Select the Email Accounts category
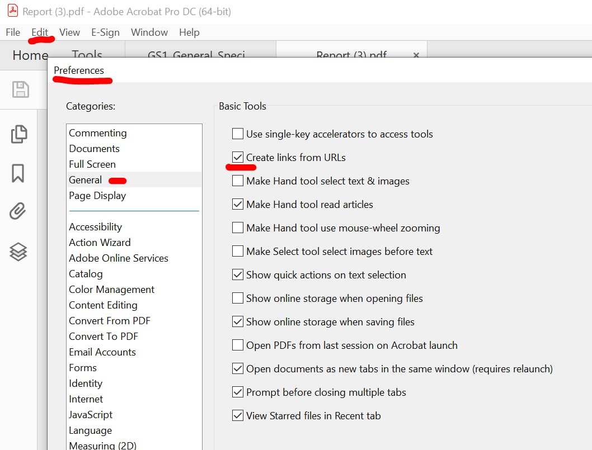 pos(134,352)
